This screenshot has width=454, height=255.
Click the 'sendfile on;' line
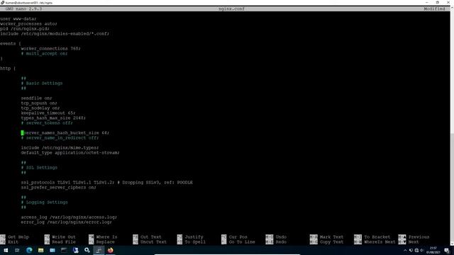pyautogui.click(x=36, y=98)
